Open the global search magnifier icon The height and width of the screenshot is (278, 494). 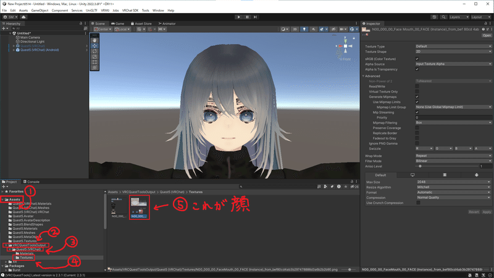(x=443, y=17)
